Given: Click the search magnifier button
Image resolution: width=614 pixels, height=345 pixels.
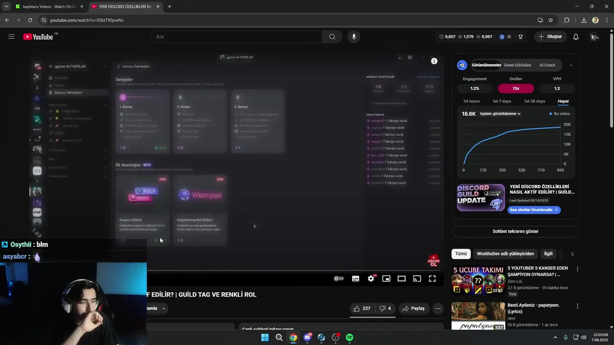Looking at the screenshot, I should click(x=332, y=37).
